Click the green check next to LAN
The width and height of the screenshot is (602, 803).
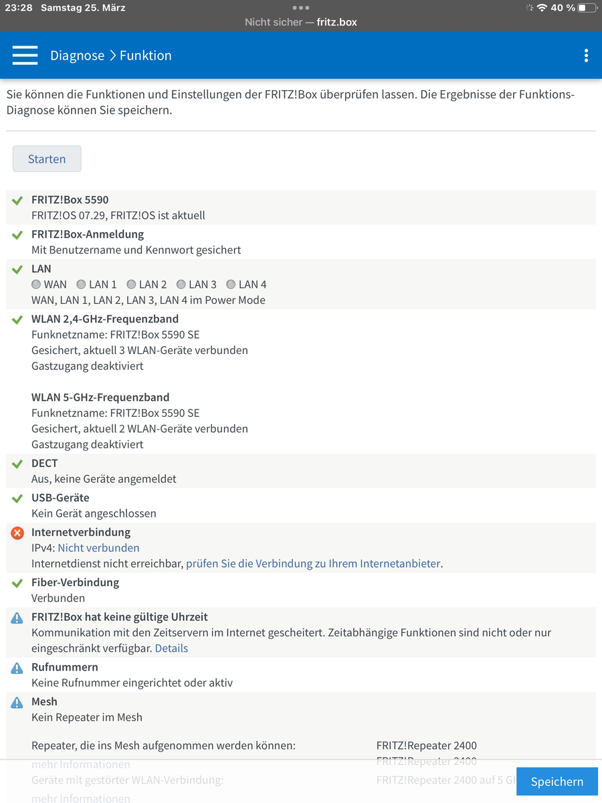click(17, 269)
